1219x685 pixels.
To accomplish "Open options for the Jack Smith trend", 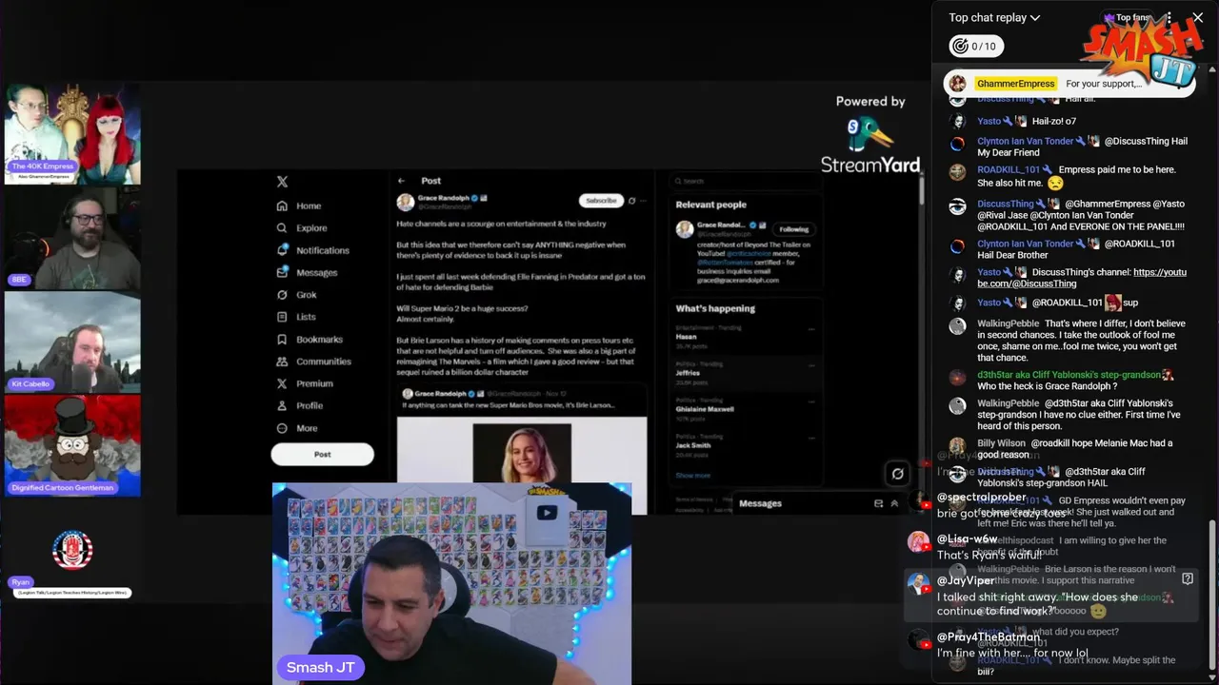I will point(811,438).
